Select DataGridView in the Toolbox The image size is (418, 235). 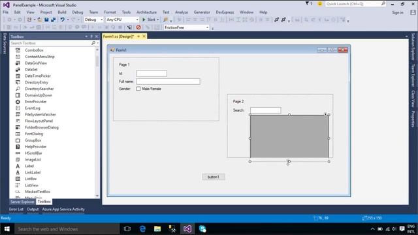tap(36, 63)
